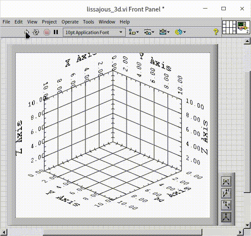Screen dimensions: 251x236
Task: Switch graph to XZ plane projection
Action: pos(226,193)
